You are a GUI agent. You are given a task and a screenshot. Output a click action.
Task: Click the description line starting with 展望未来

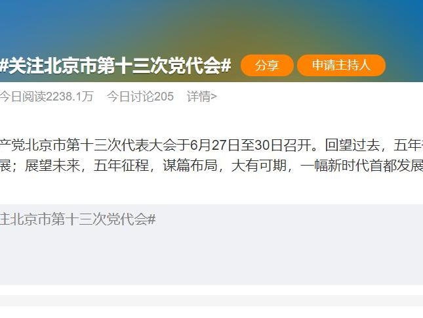pyautogui.click(x=211, y=166)
